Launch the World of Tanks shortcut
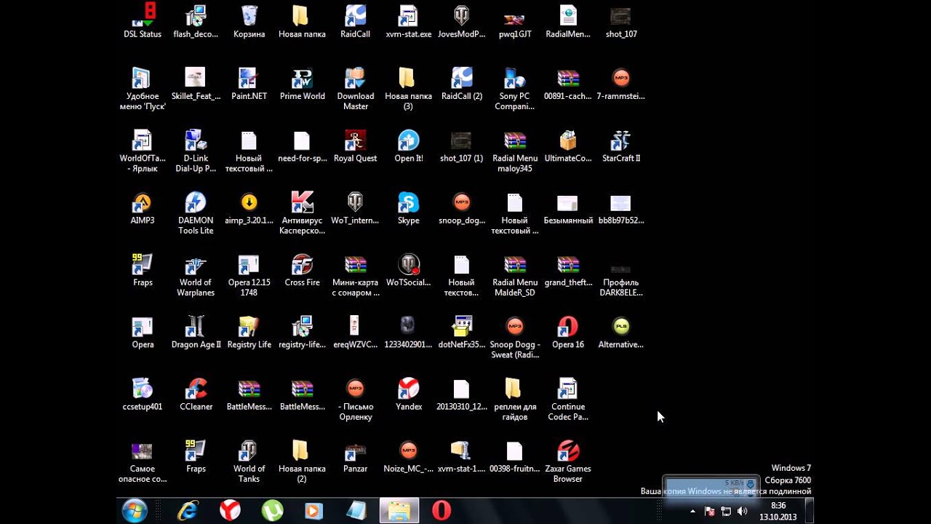Viewport: 931px width, 524px height. (x=249, y=461)
